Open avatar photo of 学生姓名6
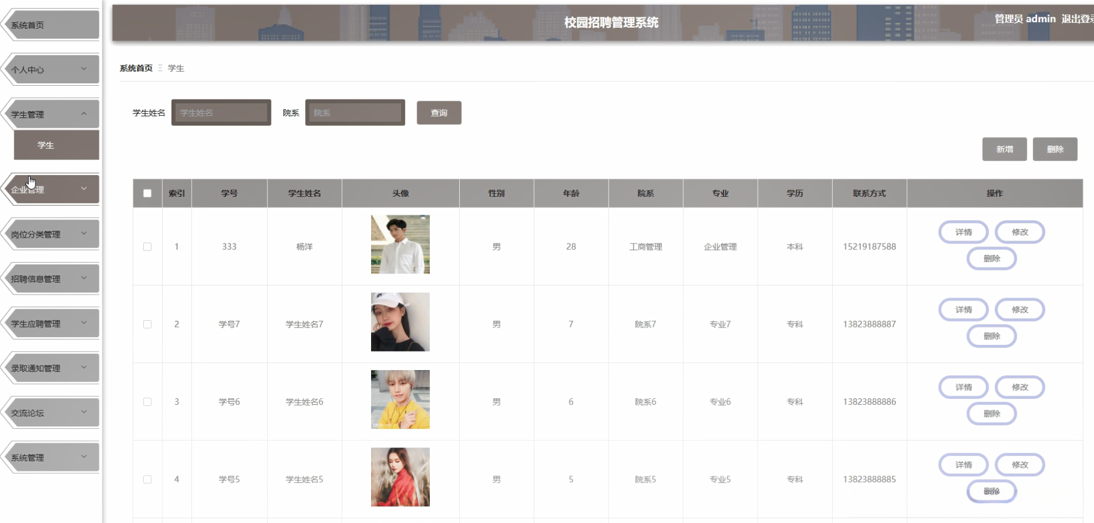The height and width of the screenshot is (523, 1094). pyautogui.click(x=400, y=399)
